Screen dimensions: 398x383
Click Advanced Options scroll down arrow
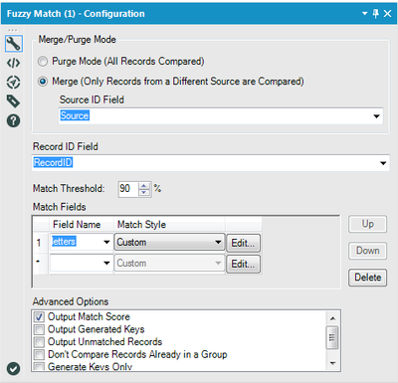coord(332,363)
